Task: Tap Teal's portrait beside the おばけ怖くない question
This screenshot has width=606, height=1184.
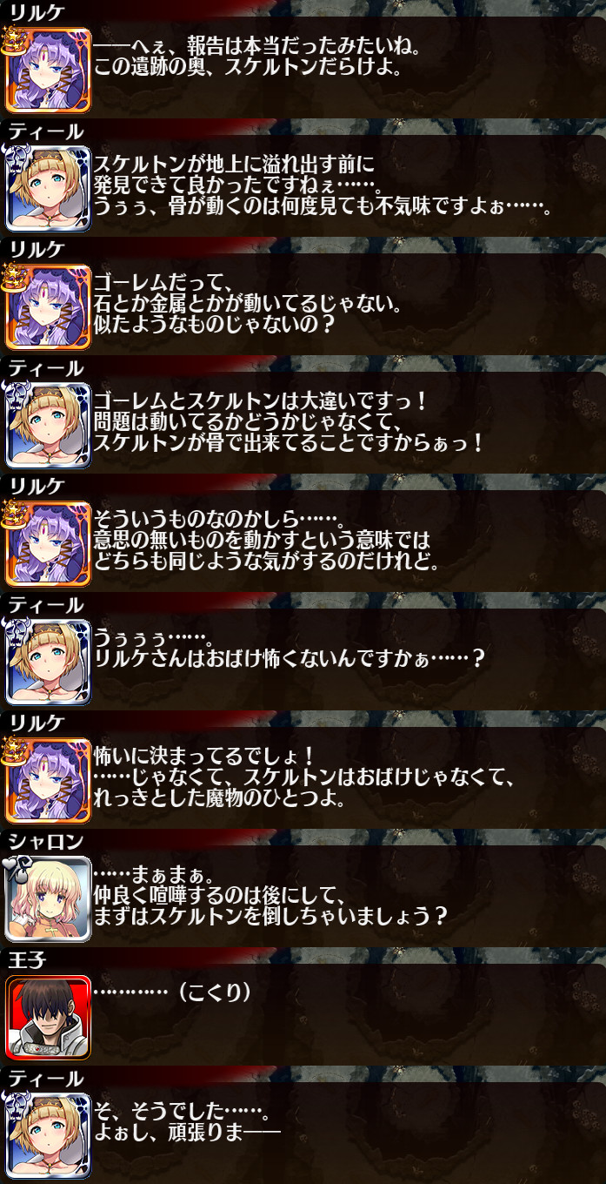Action: tap(48, 662)
